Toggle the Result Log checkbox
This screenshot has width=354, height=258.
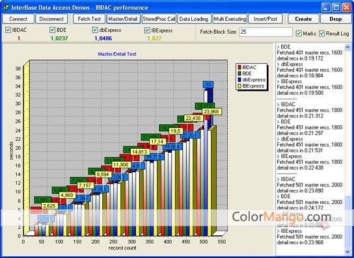click(x=321, y=33)
